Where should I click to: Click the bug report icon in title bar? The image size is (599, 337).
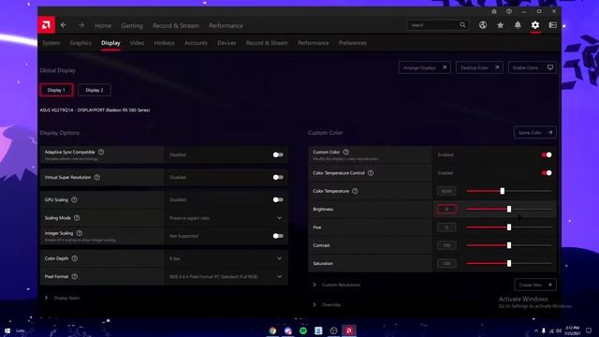point(494,11)
